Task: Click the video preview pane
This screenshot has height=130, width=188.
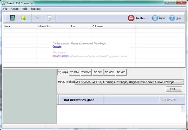Action: point(29,96)
